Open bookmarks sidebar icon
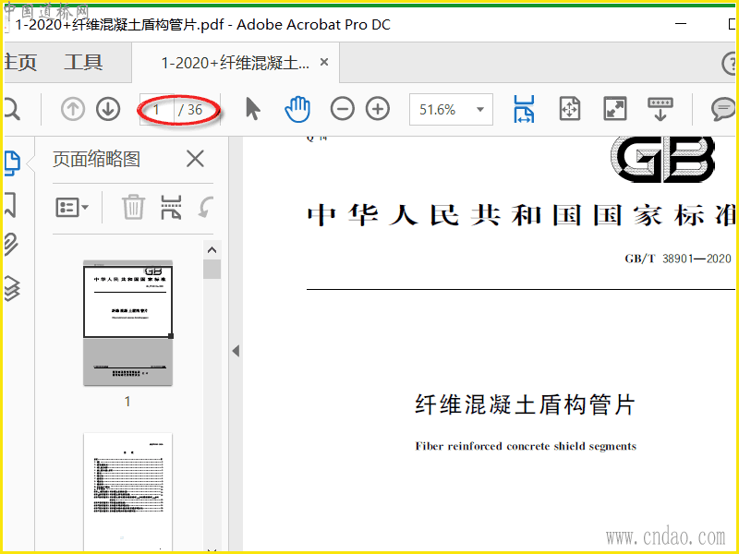 coord(10,204)
